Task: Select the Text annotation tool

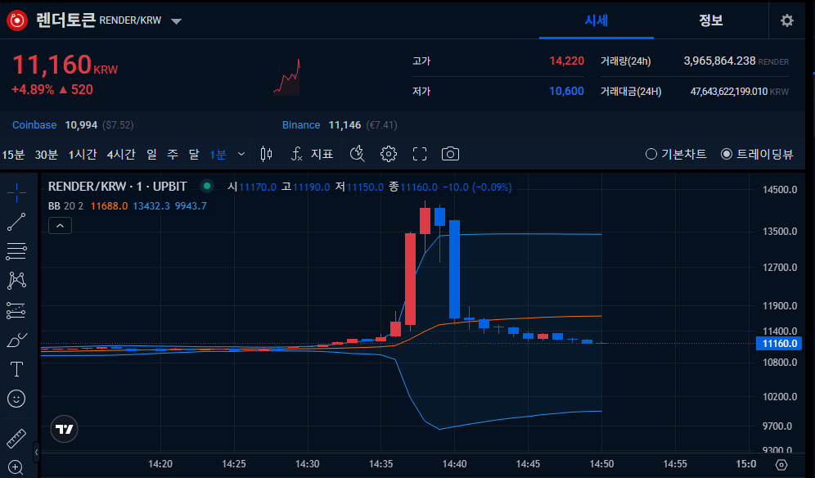Action: tap(16, 369)
